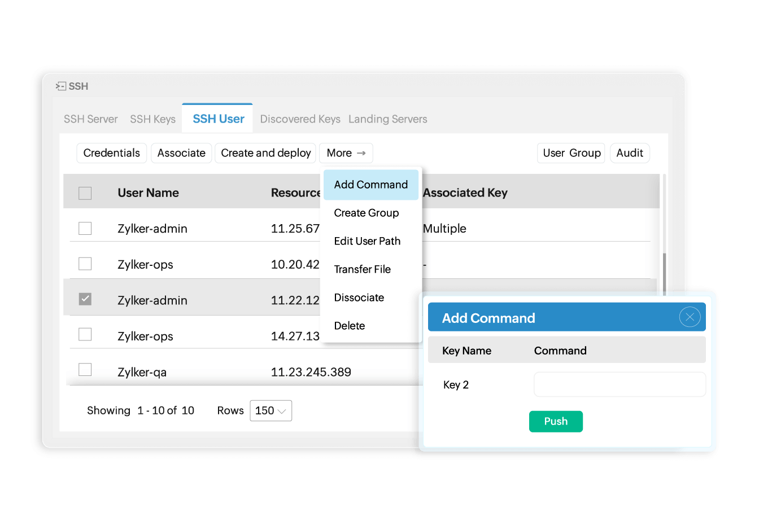Switch to the SSH Keys tab
This screenshot has width=759, height=525.
click(x=152, y=119)
